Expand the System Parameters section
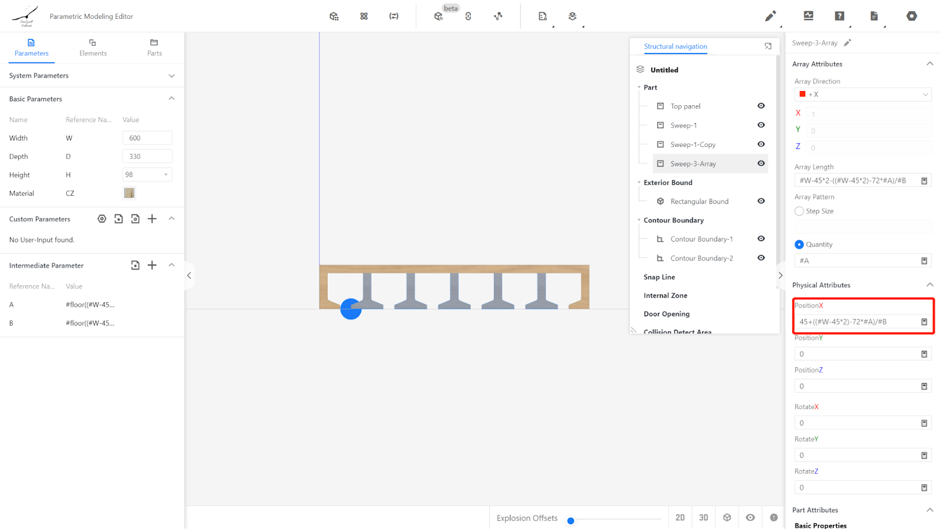Viewport: 941px width, 529px height. (172, 76)
